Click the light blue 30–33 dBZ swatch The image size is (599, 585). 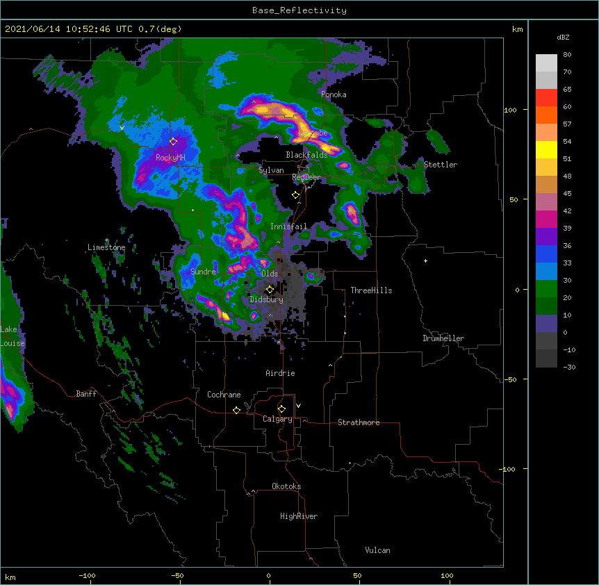click(x=546, y=271)
